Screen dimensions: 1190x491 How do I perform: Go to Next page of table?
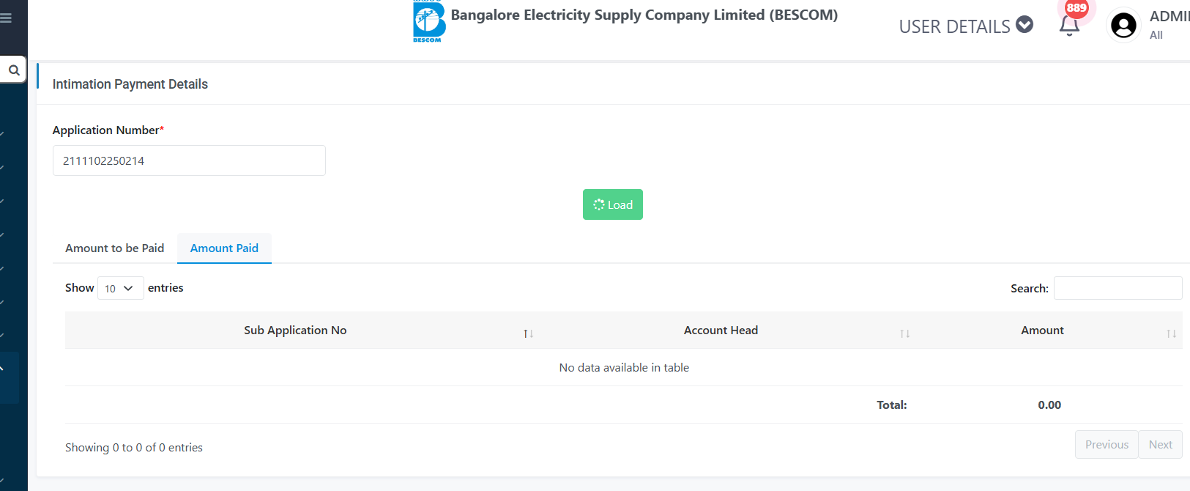[1160, 444]
